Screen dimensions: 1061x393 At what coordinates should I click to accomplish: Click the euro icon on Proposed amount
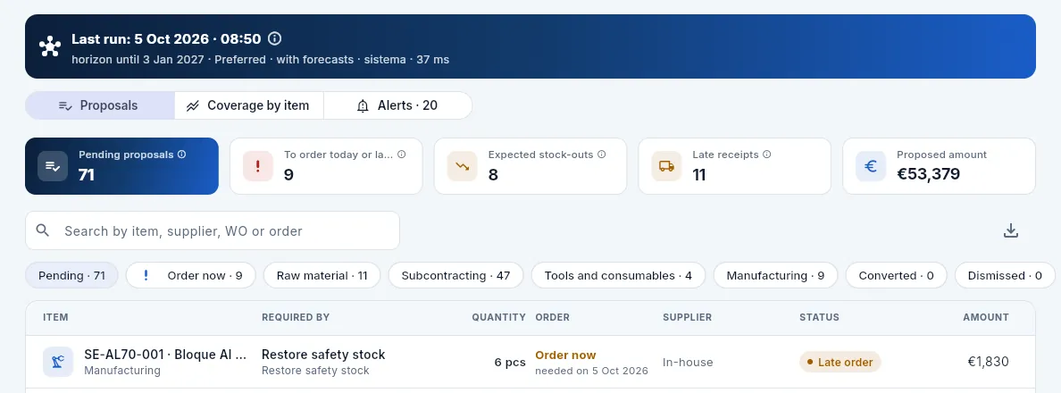(x=871, y=166)
